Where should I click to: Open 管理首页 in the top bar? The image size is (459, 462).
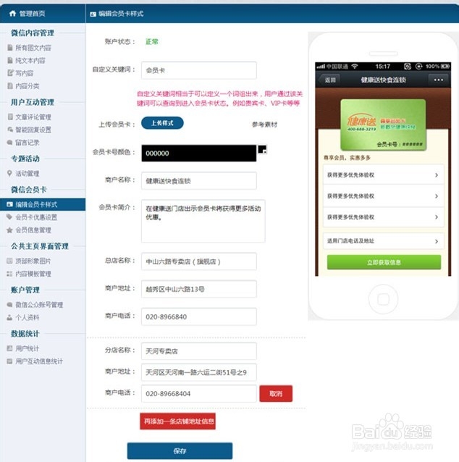[32, 14]
